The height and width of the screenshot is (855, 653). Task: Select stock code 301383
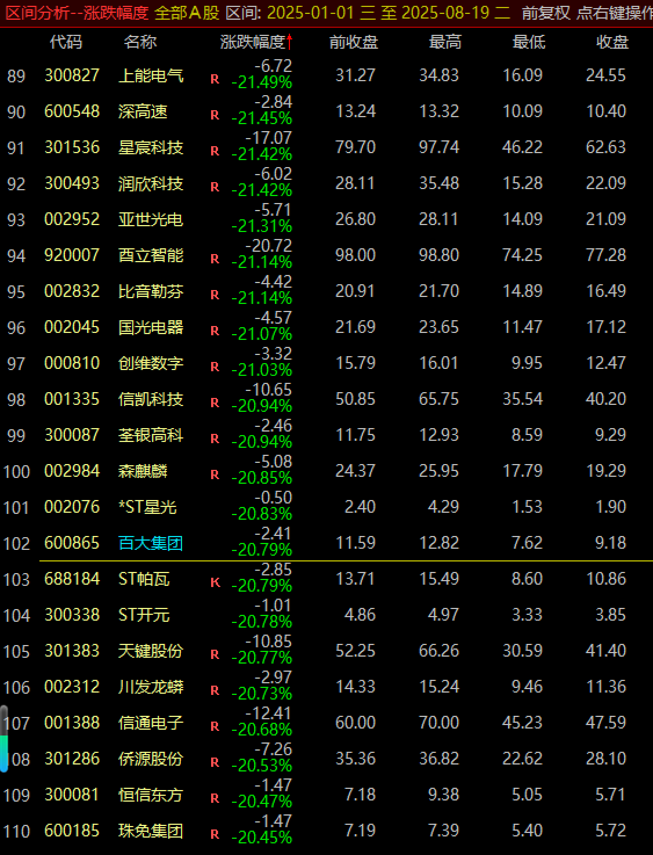[72, 651]
